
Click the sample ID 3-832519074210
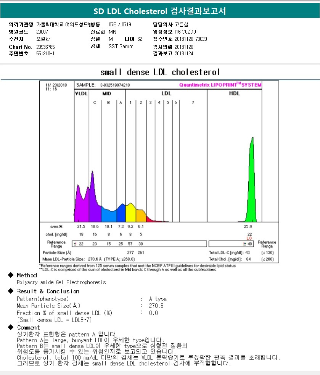click(115, 85)
